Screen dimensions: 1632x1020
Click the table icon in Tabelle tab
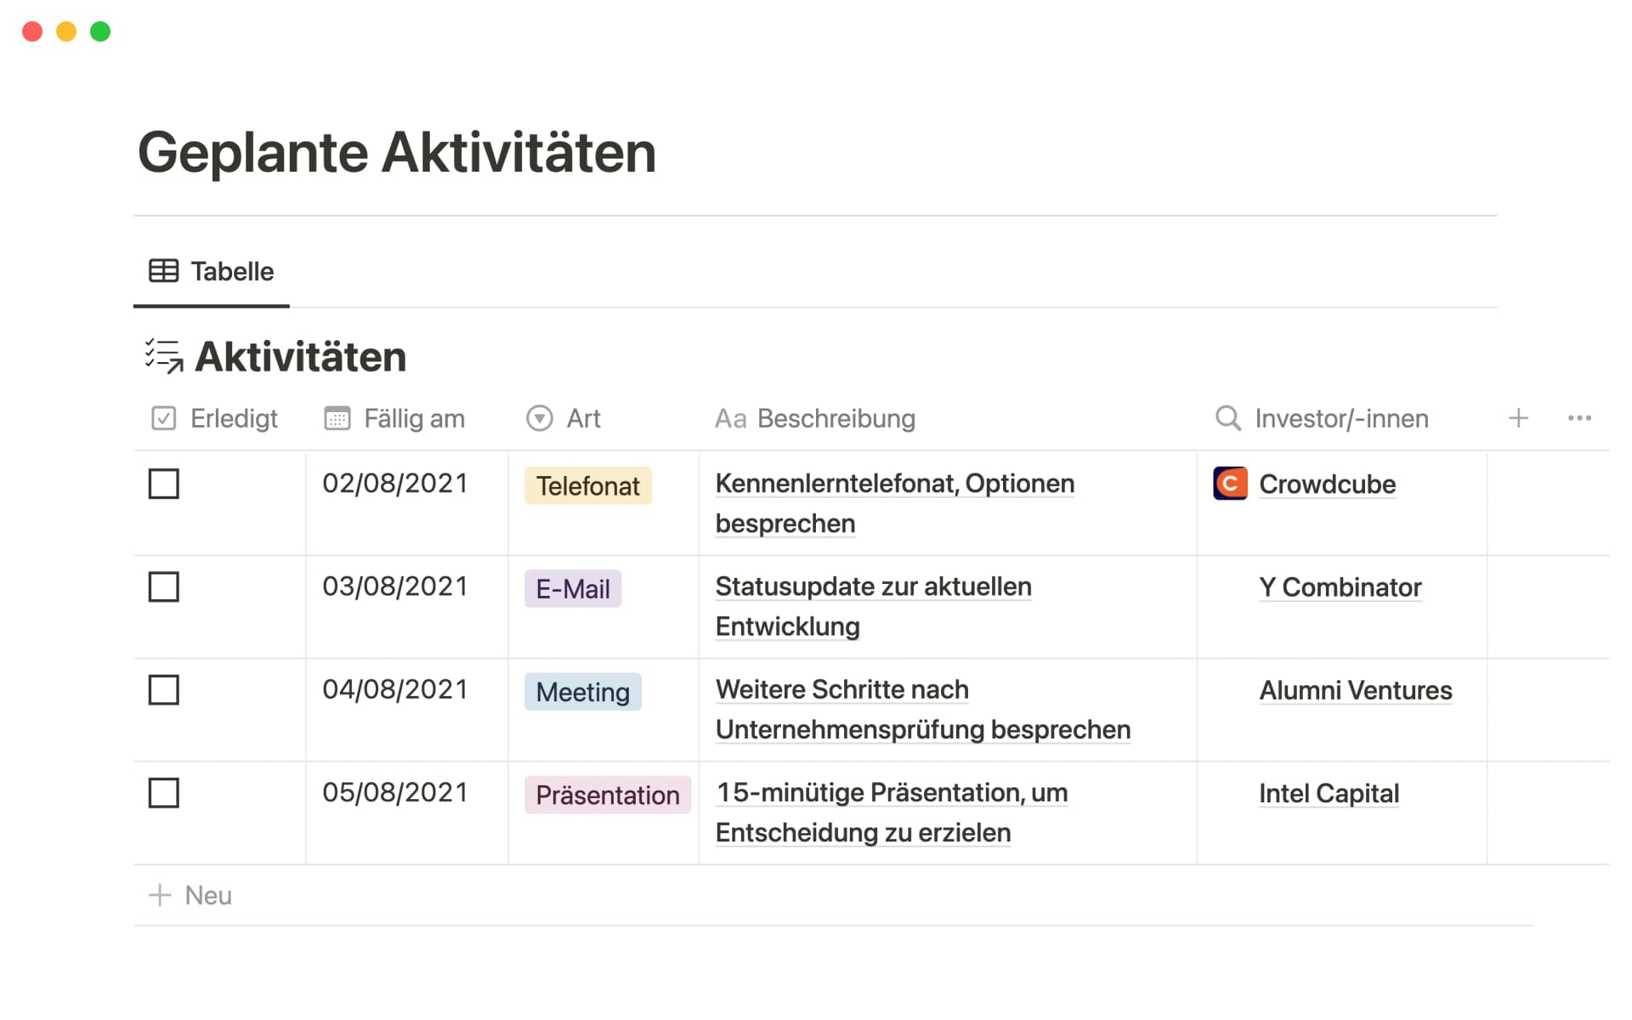pos(163,271)
